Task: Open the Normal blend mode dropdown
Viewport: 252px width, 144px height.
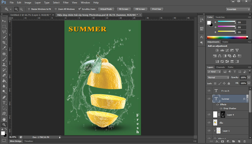Action: coord(218,77)
